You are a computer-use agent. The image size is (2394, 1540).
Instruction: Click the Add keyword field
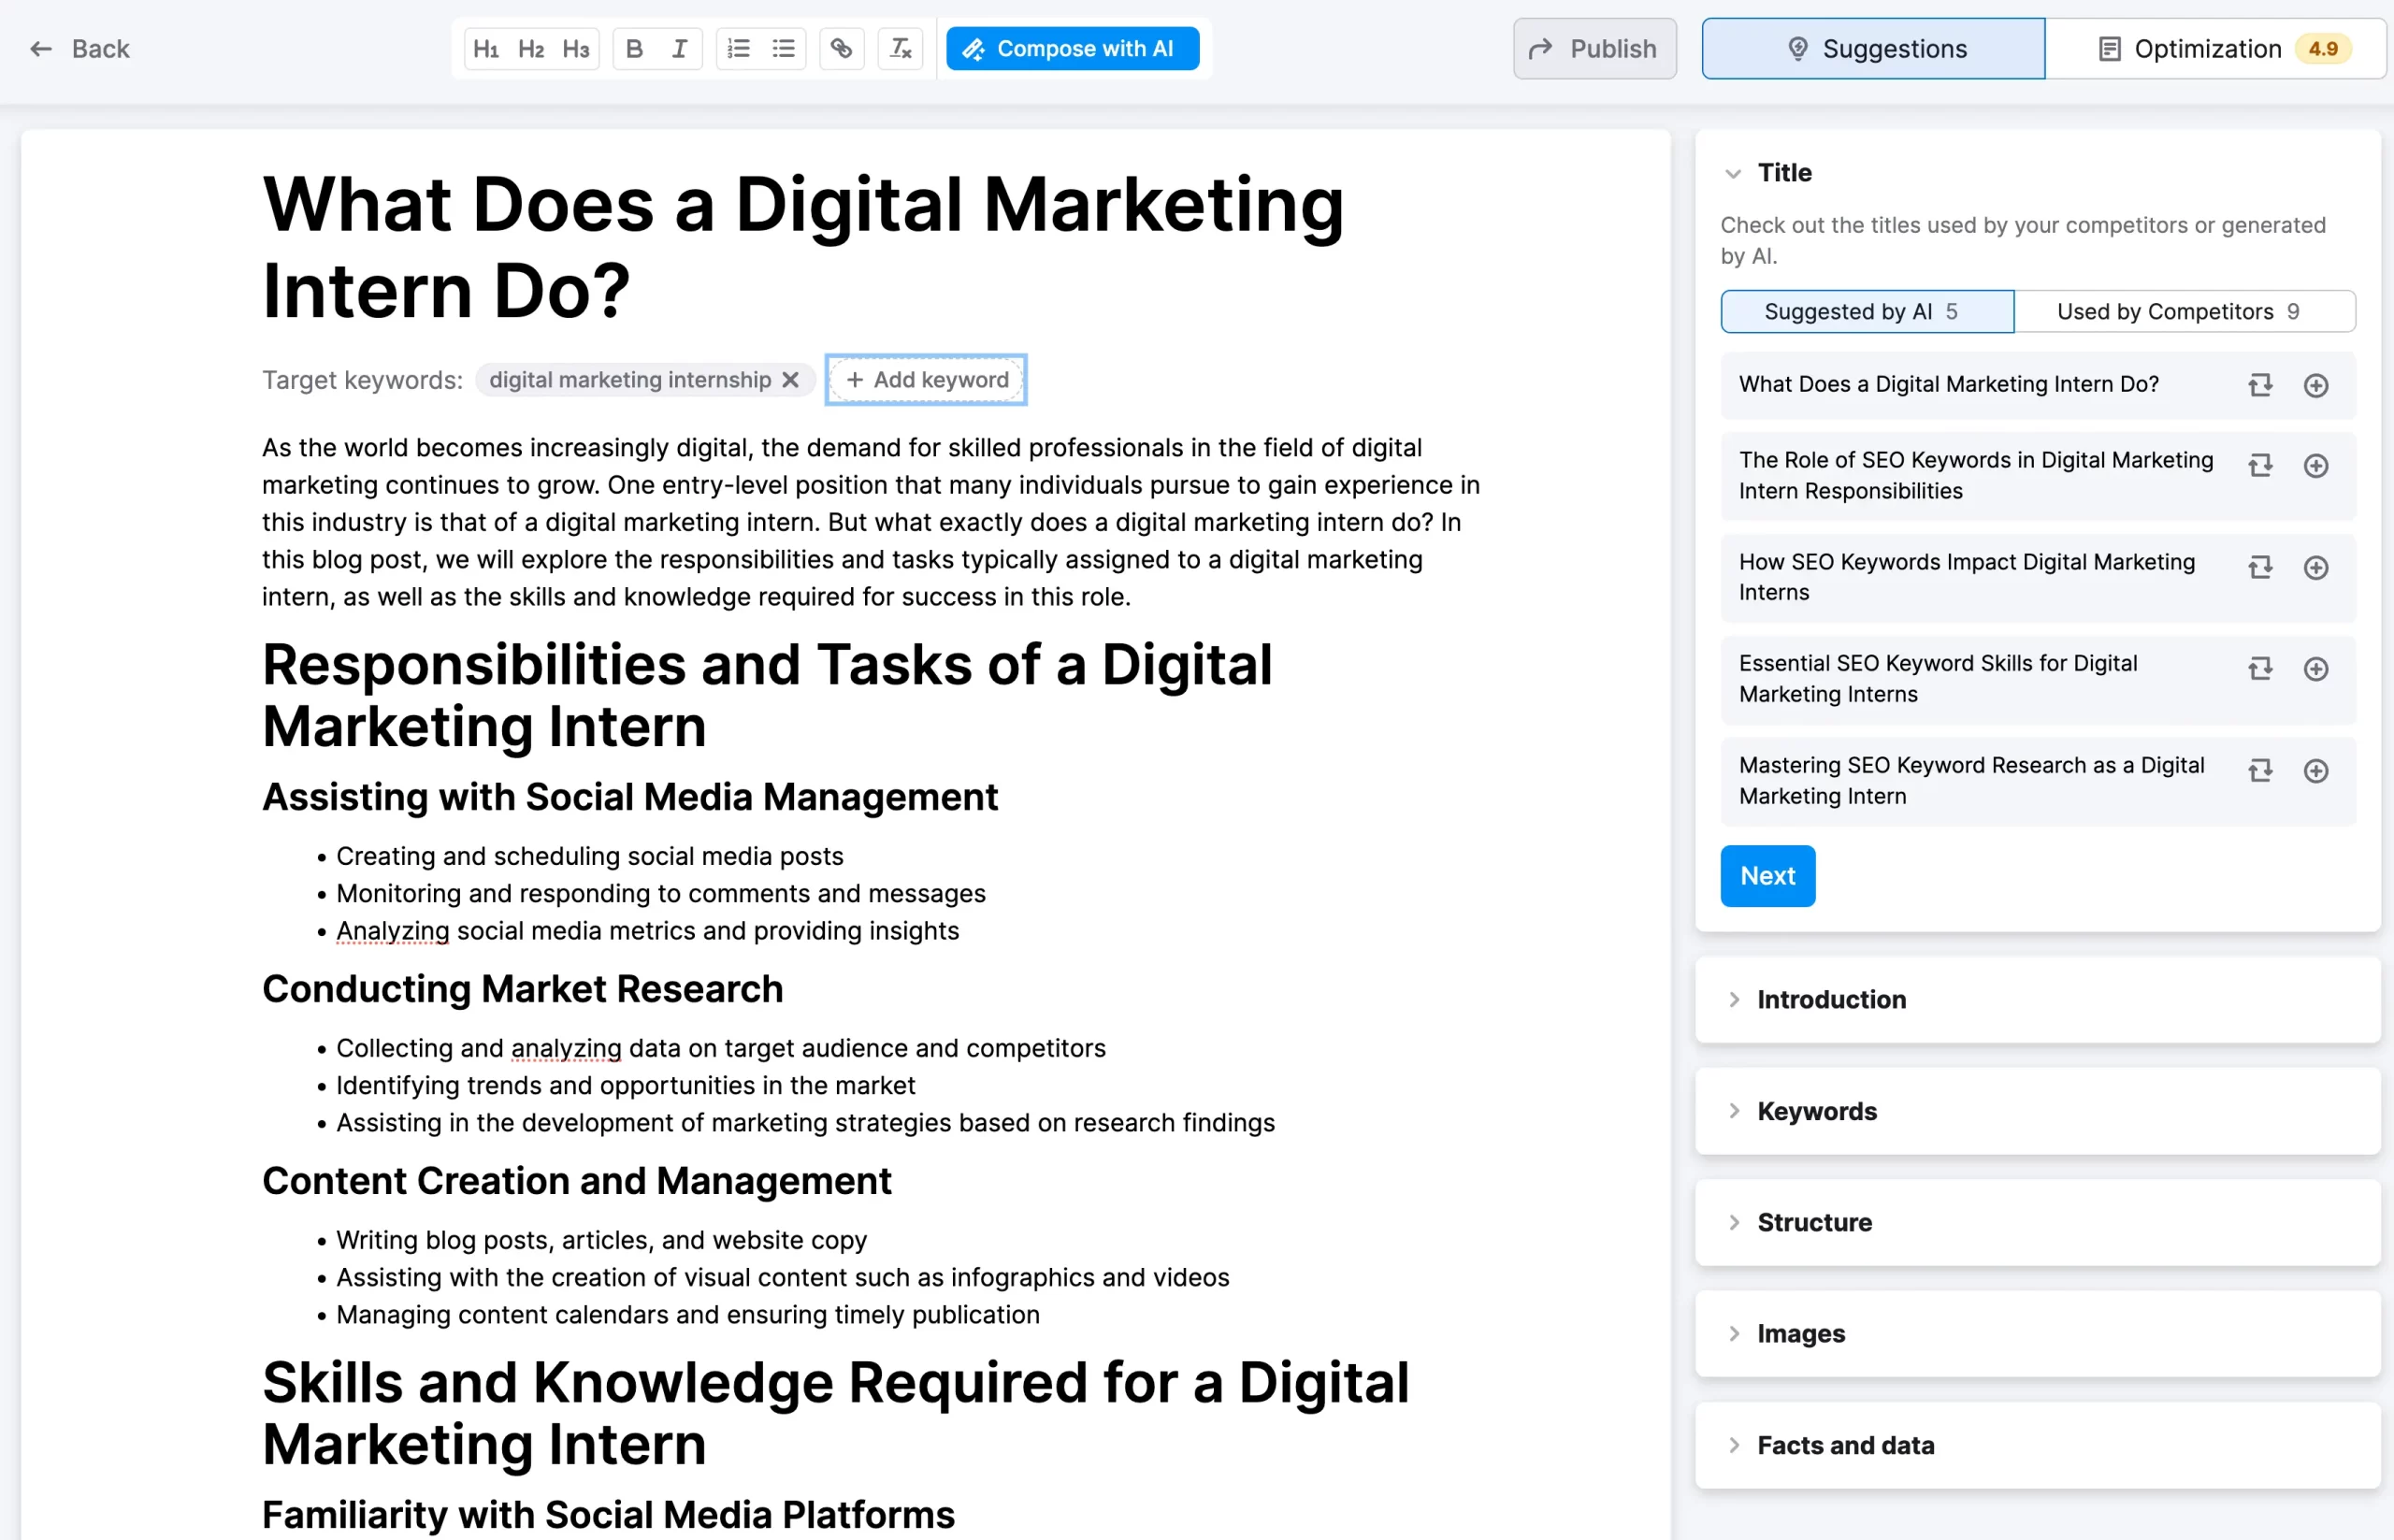(926, 380)
